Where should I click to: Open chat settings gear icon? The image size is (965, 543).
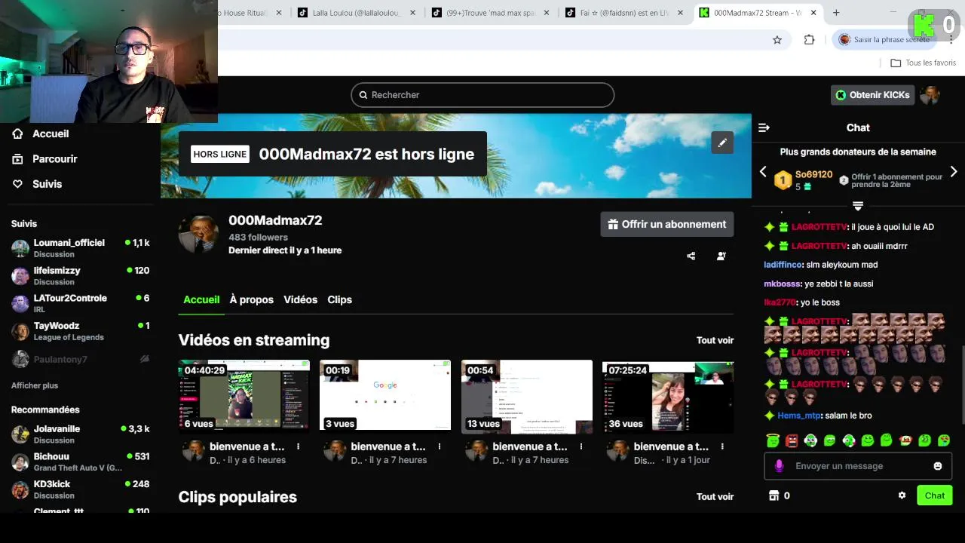click(902, 495)
